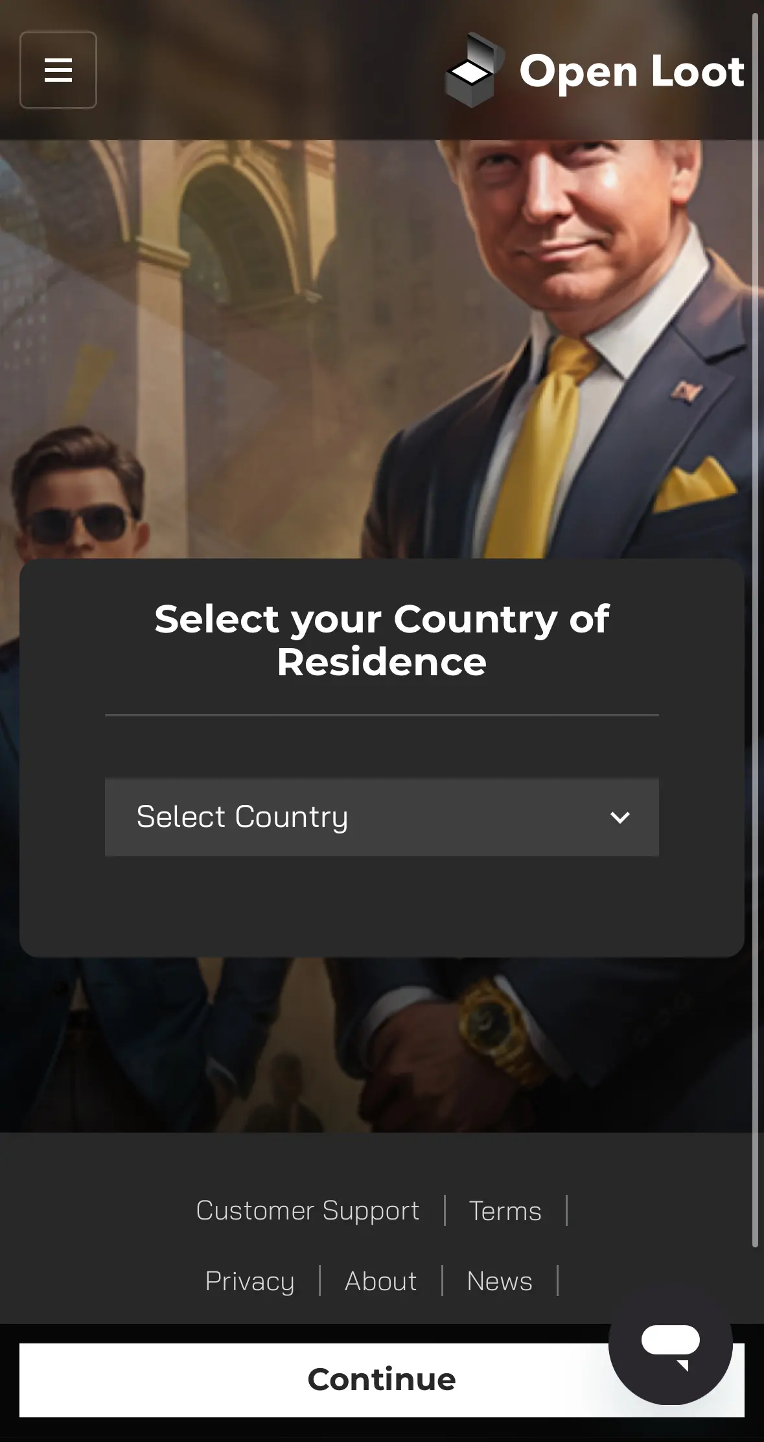Click the page's vertical scrollbar
Viewport: 764px width, 1442px height.
pyautogui.click(x=755, y=629)
